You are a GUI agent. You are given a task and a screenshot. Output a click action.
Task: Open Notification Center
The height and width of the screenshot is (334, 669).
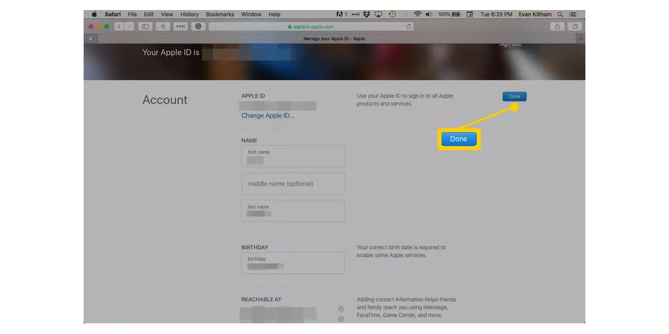tap(573, 14)
